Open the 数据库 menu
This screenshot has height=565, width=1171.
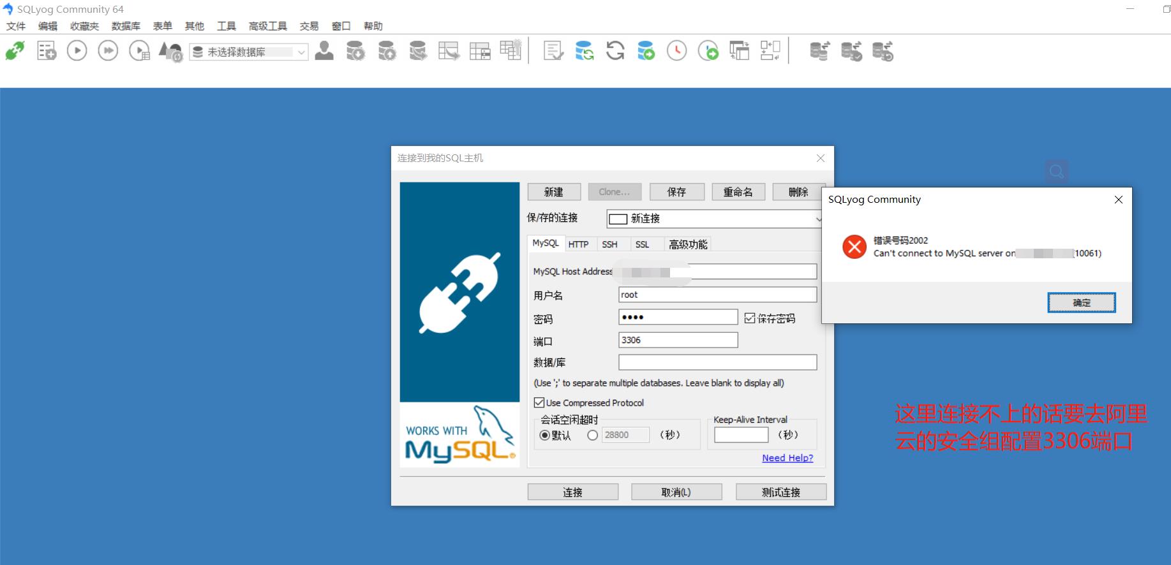pos(126,26)
